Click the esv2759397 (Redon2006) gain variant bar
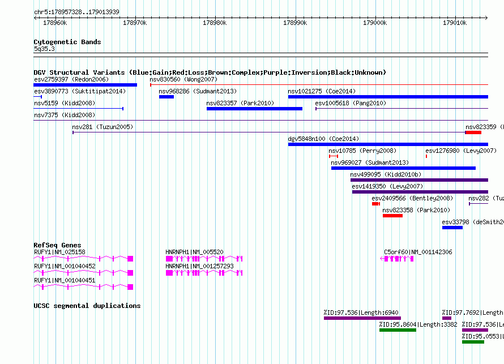 click(x=85, y=85)
